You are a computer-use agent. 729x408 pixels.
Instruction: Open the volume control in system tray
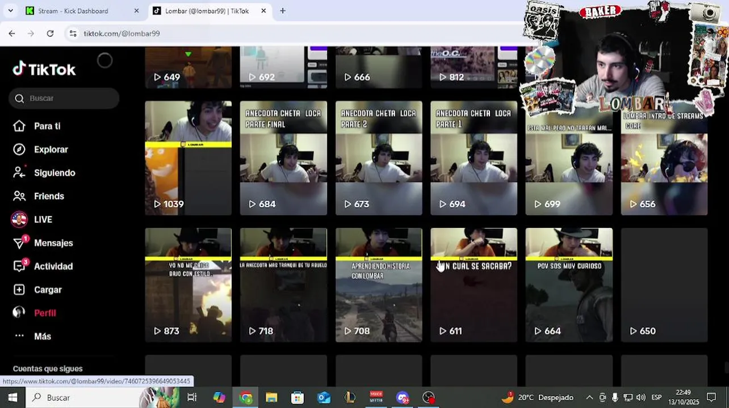[x=641, y=398]
